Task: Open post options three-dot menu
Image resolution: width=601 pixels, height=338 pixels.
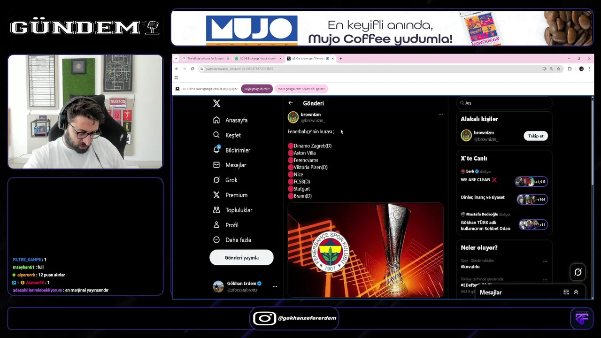Action: pyautogui.click(x=440, y=115)
